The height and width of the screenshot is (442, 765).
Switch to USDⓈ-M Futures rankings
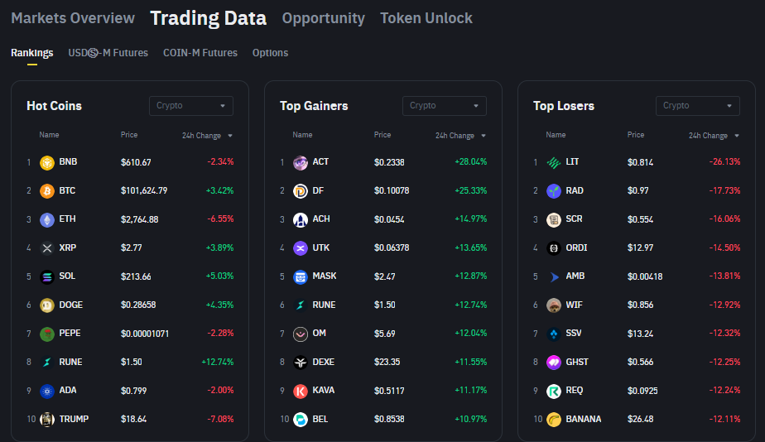[x=108, y=53]
